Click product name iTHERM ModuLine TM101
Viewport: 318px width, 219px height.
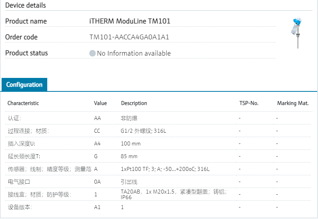[130, 21]
